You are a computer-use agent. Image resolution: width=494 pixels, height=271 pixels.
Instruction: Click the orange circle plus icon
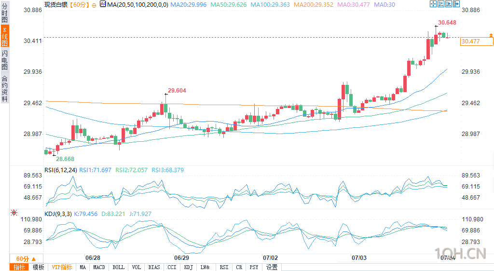tap(94, 5)
